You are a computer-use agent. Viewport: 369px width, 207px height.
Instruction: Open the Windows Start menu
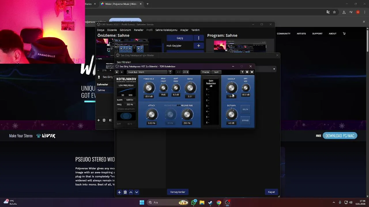[x=142, y=202]
